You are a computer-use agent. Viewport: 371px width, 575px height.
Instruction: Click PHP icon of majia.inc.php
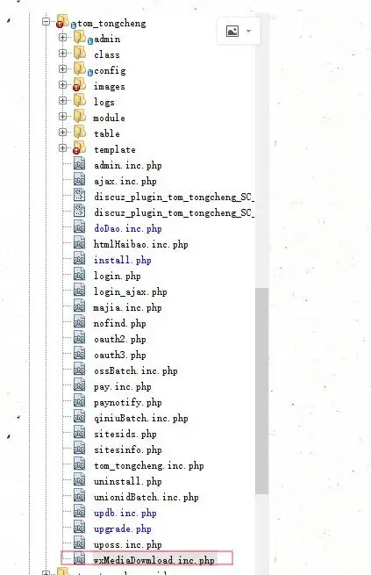click(x=80, y=305)
